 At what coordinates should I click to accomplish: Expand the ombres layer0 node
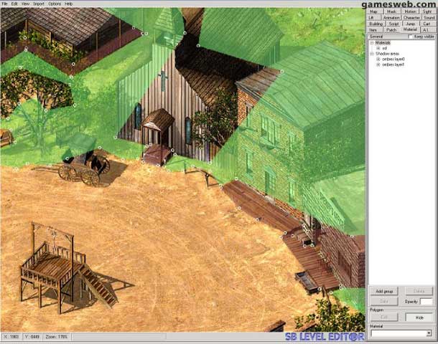coord(378,59)
